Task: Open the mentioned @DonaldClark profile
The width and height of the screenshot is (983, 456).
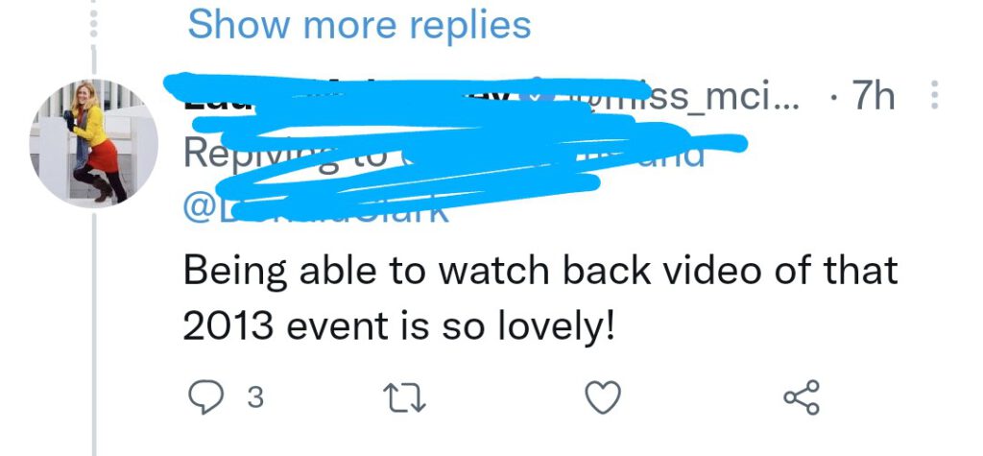Action: (317, 211)
